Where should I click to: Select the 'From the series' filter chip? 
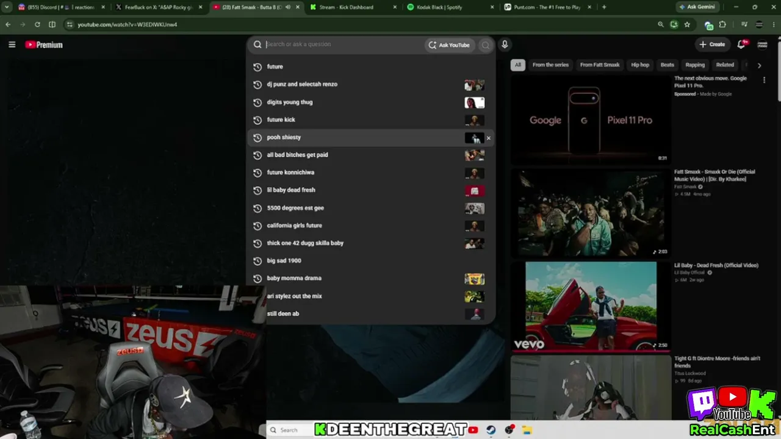click(x=550, y=65)
